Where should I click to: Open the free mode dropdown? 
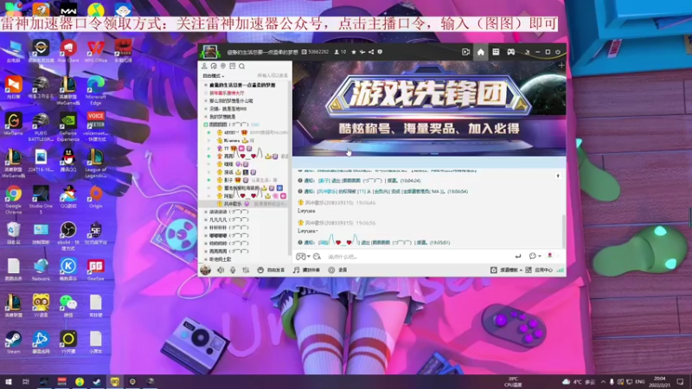[214, 76]
